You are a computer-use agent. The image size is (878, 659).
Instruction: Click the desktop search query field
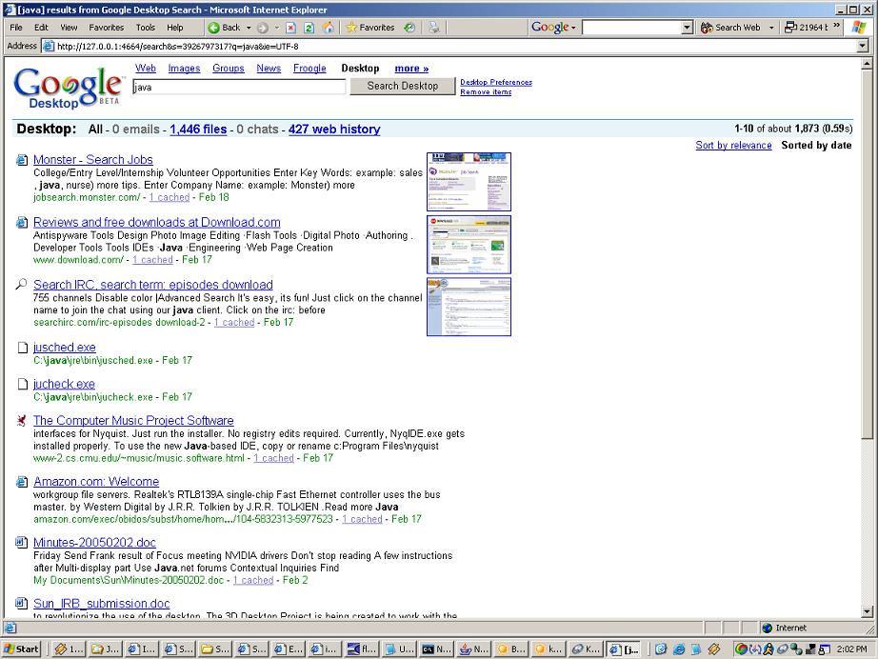point(239,87)
